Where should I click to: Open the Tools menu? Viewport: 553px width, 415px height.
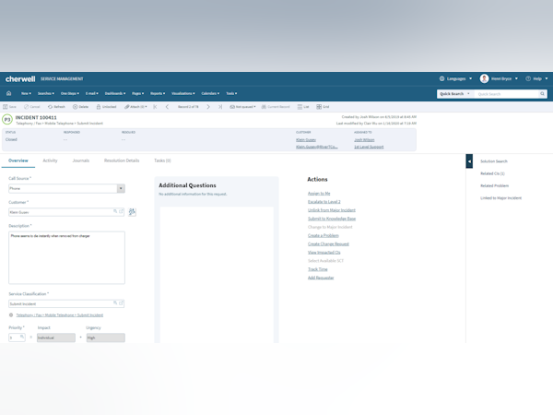231,93
